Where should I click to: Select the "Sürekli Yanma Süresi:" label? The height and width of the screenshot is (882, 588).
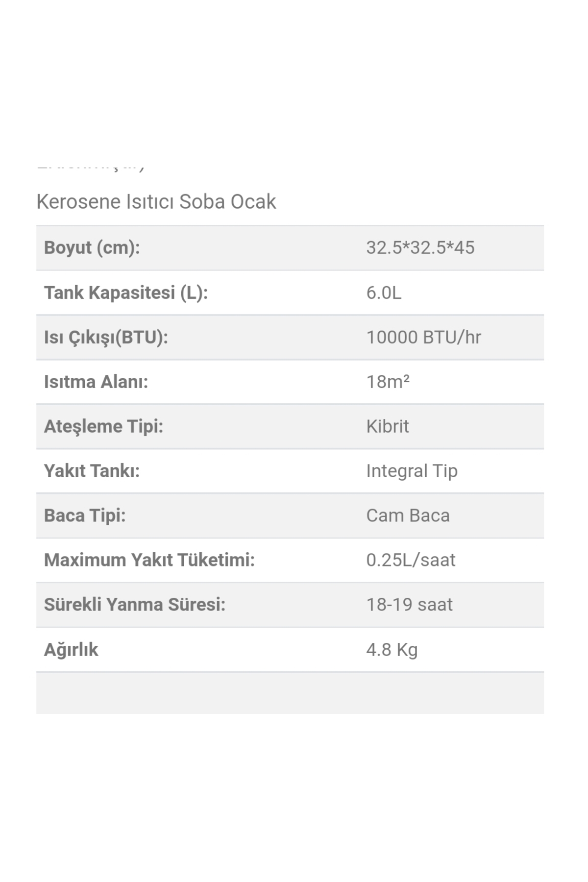(x=135, y=605)
